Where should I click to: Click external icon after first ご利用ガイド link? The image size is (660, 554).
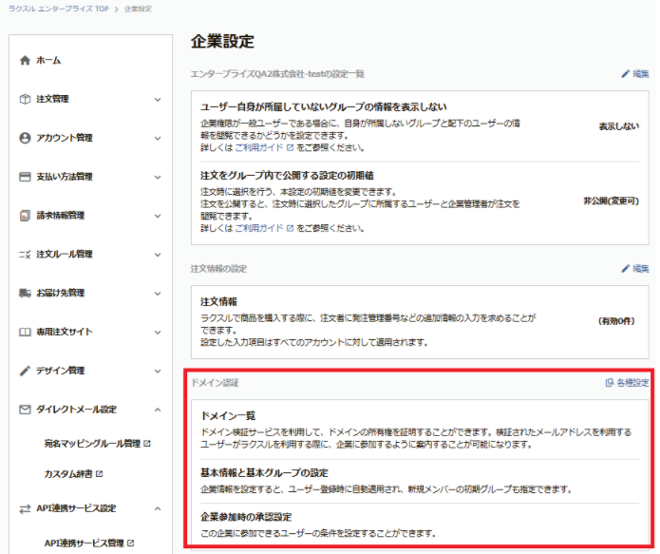290,148
